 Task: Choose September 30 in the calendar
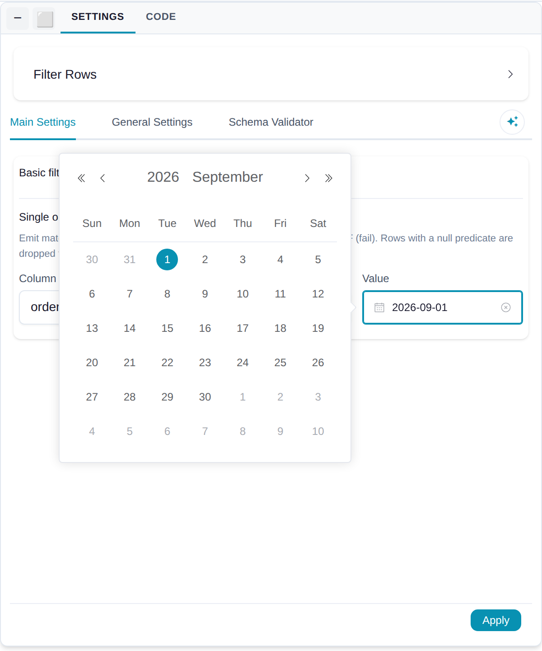pyautogui.click(x=205, y=397)
